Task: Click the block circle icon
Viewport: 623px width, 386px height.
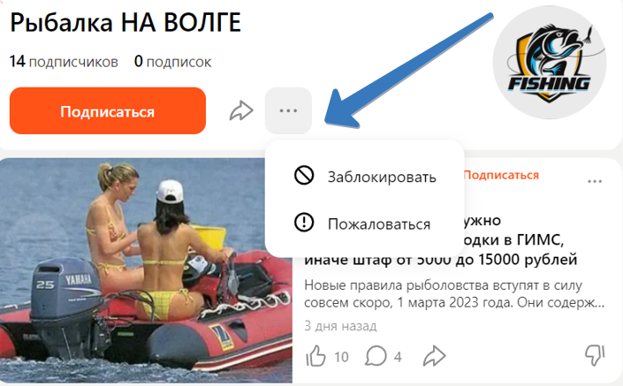Action: (304, 175)
